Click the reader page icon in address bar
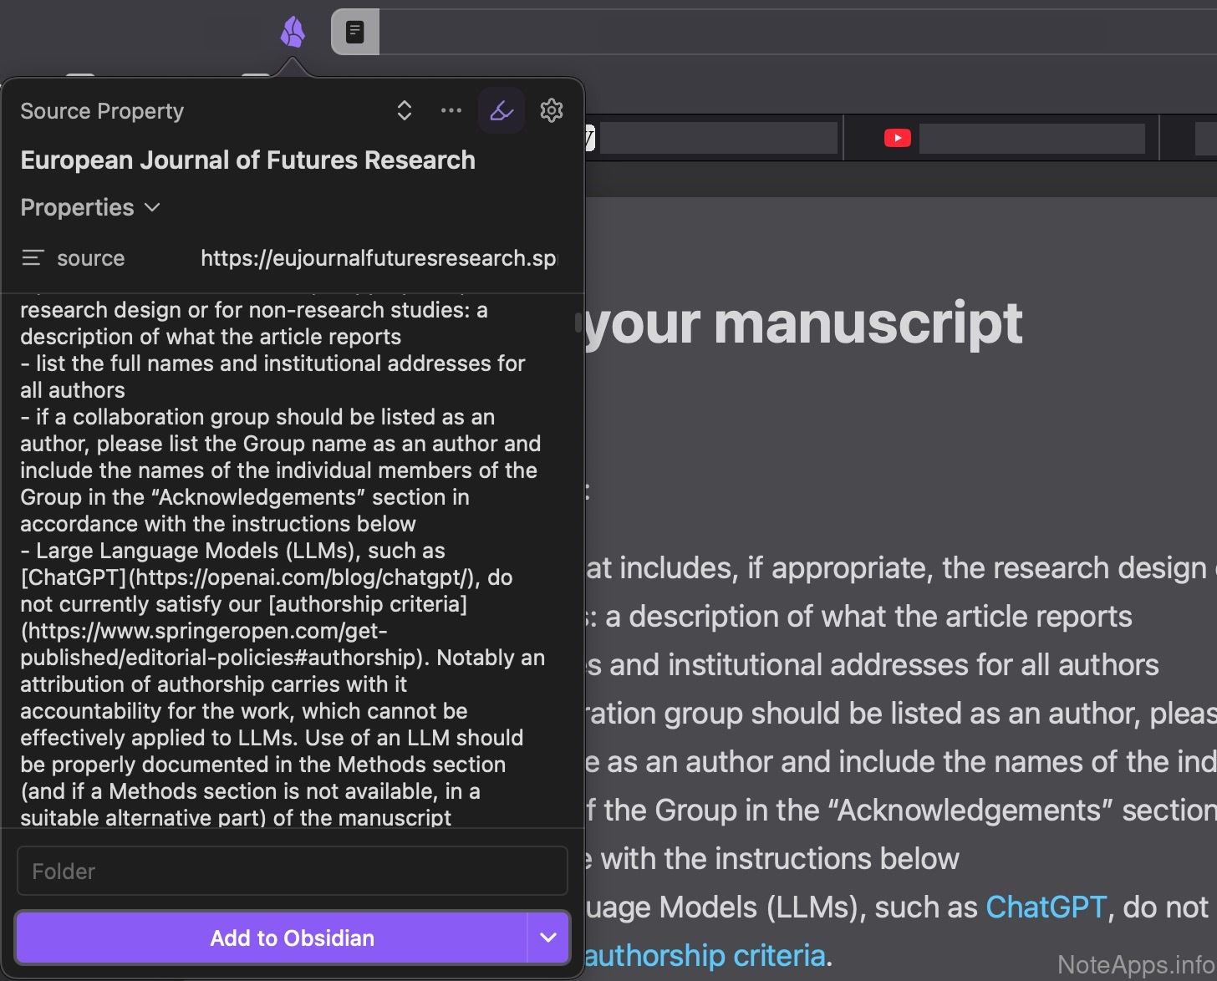The image size is (1217, 981). tap(355, 33)
